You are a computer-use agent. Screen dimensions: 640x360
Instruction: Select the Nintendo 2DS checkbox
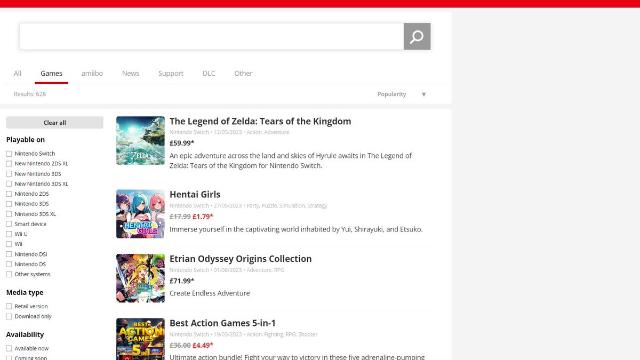tap(9, 194)
